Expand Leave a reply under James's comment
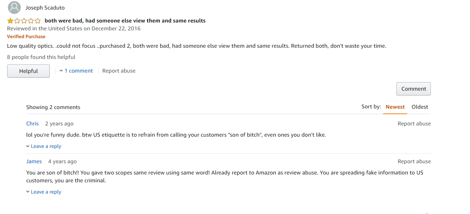 44,192
